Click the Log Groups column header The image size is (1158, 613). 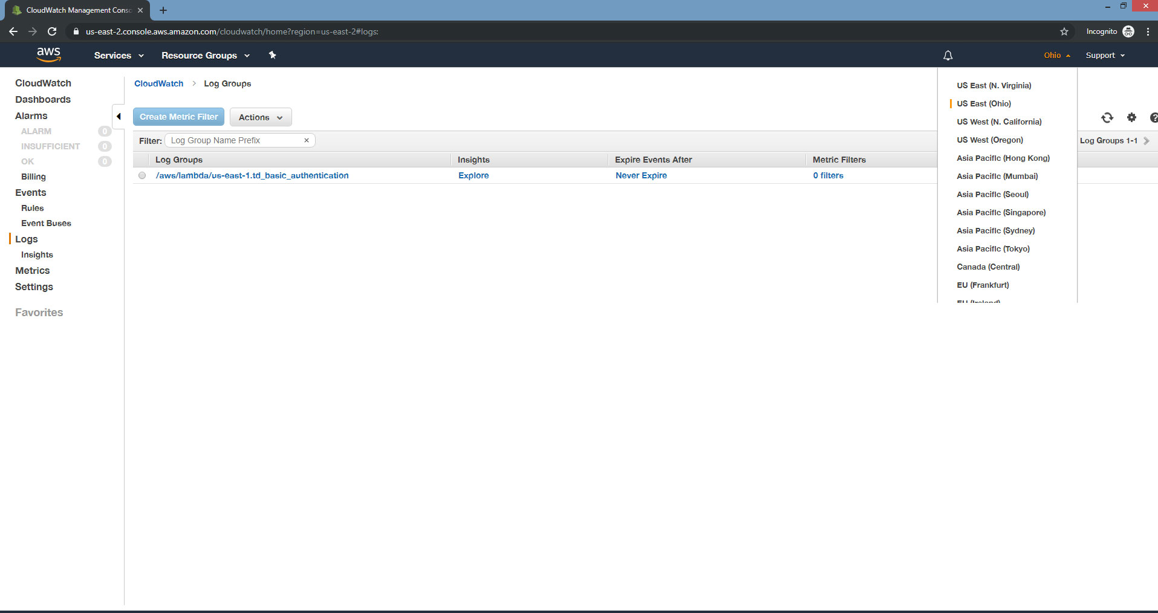[178, 160]
